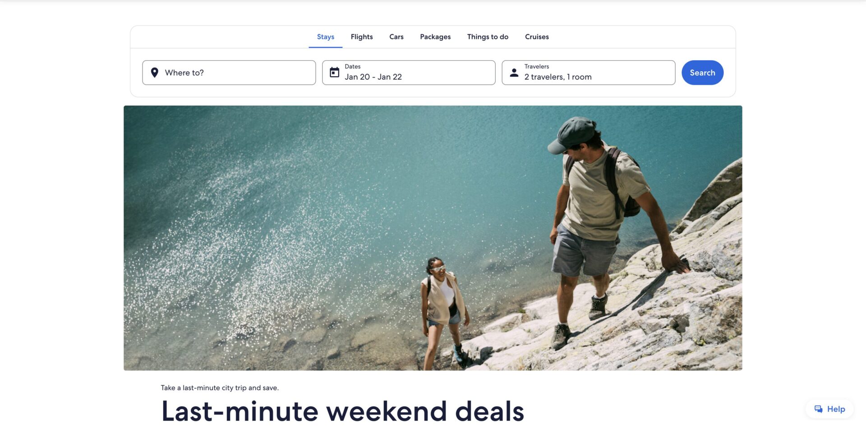This screenshot has width=866, height=428.
Task: Click the calendar icon in Dates
Action: pos(334,72)
